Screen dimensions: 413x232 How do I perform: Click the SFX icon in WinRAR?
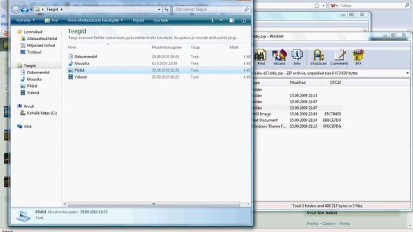[x=358, y=57]
